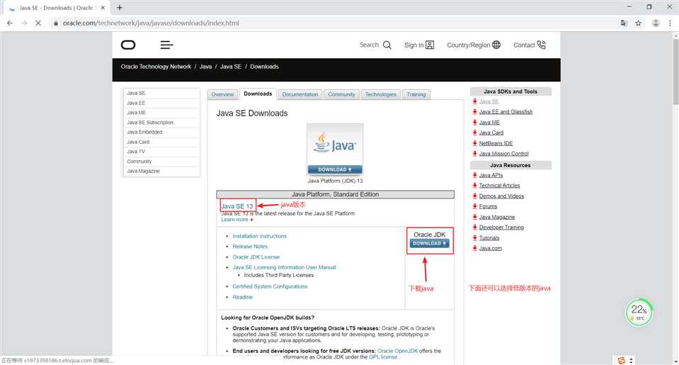Click Oracle JDK DOWNLOAD button
679x365 pixels.
click(x=429, y=244)
